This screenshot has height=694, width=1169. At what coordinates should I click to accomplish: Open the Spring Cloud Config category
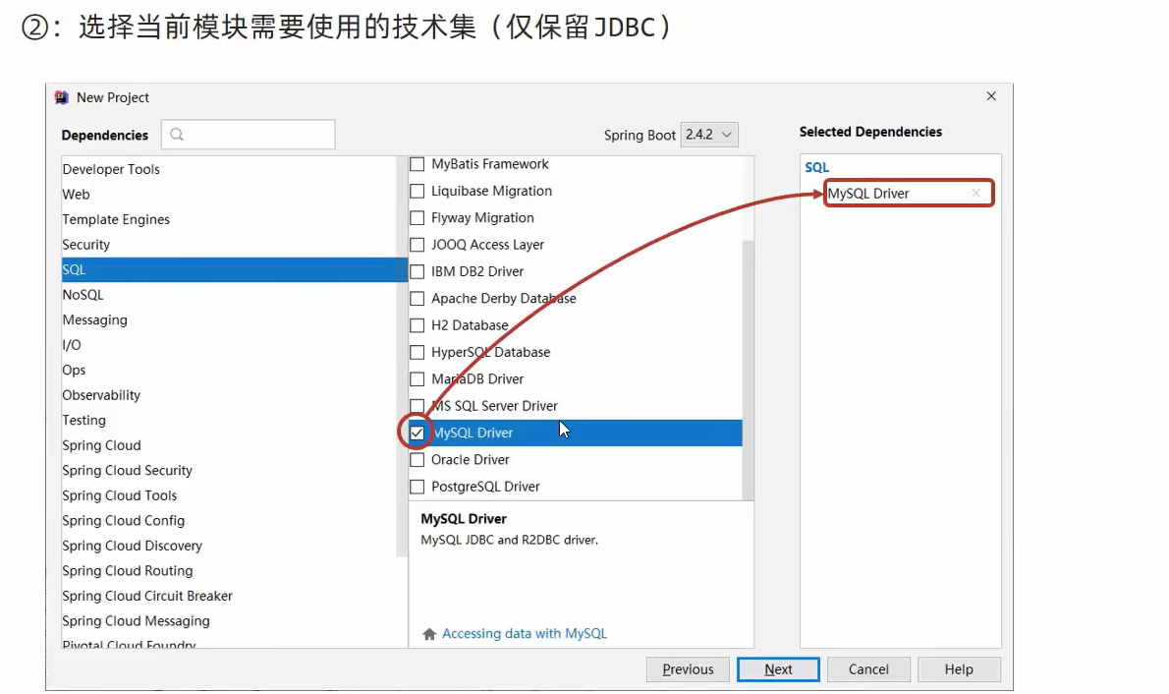click(124, 521)
